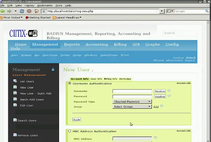Switch to the User Info tab
211x142 pixels.
[x=96, y=79]
